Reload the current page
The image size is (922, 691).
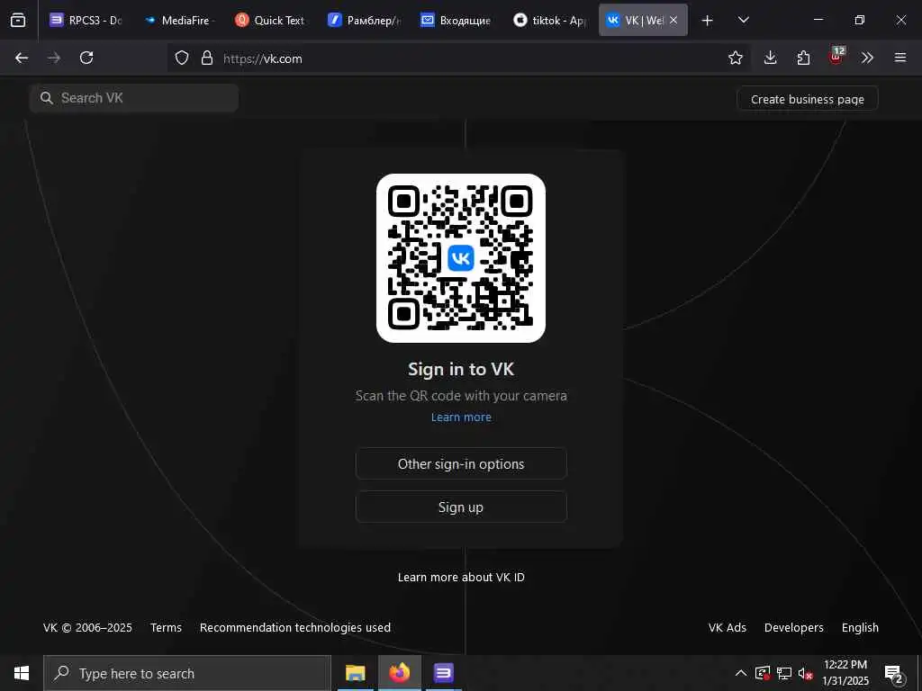pyautogui.click(x=86, y=58)
